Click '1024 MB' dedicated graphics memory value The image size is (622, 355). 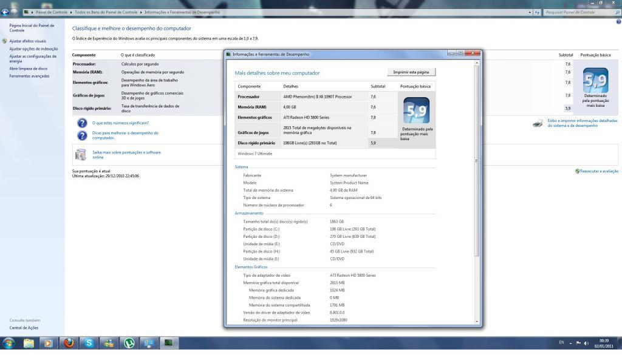337,290
